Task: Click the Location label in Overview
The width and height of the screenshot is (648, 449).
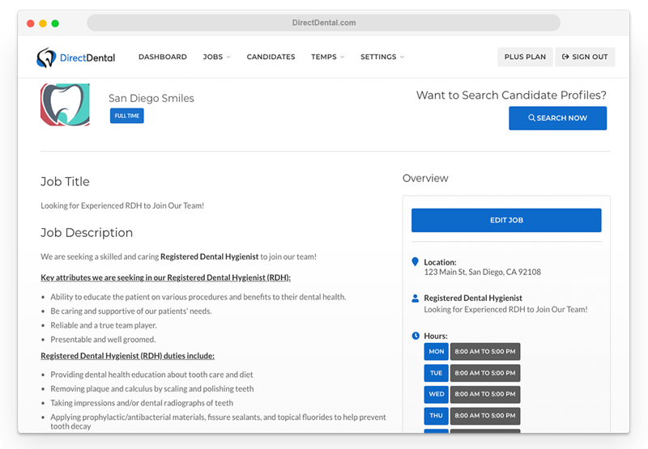Action: pyautogui.click(x=440, y=262)
